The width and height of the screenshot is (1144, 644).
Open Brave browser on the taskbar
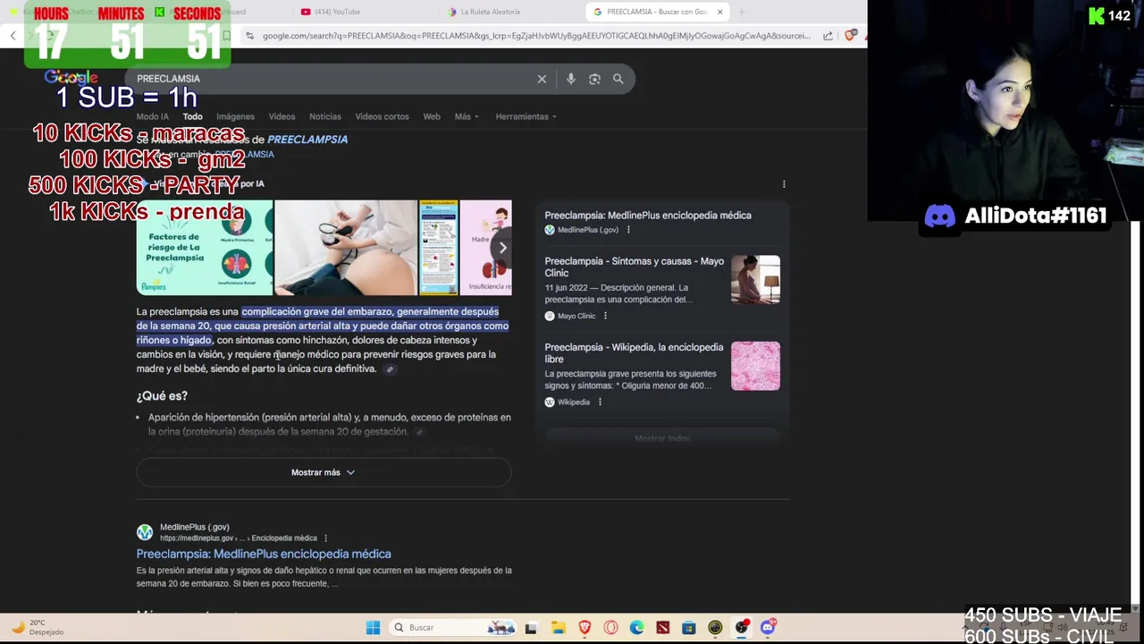point(585,628)
